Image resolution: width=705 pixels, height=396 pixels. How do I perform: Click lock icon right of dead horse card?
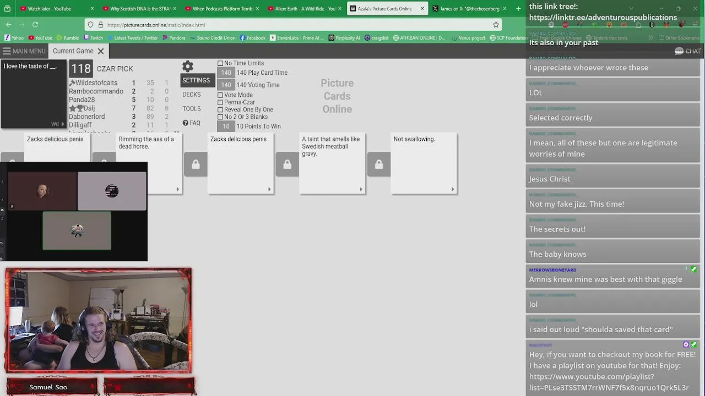coord(196,164)
